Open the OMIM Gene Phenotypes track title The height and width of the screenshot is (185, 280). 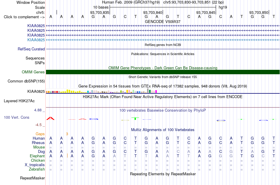click(x=163, y=68)
